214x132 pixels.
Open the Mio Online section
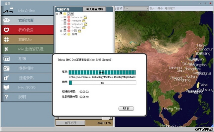pos(27,10)
